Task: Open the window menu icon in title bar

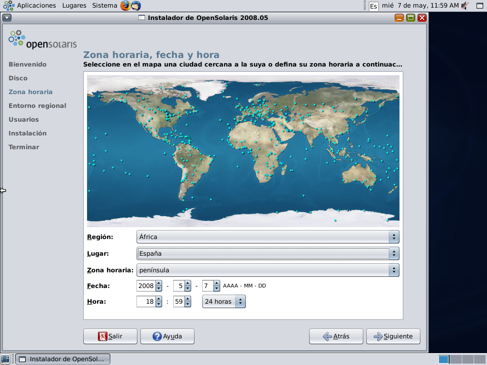Action: [x=7, y=18]
